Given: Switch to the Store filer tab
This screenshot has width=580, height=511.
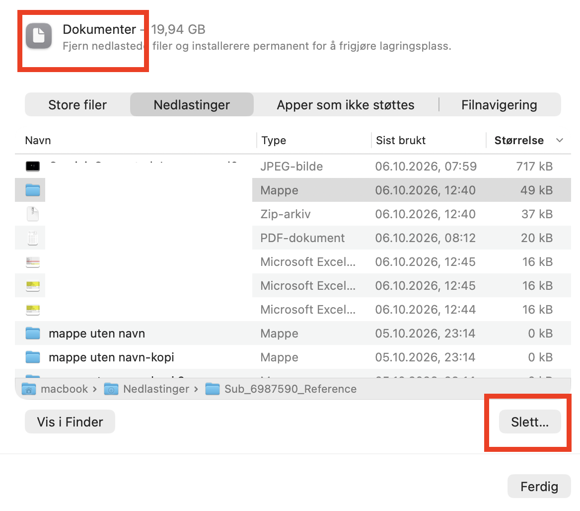Looking at the screenshot, I should coord(77,105).
